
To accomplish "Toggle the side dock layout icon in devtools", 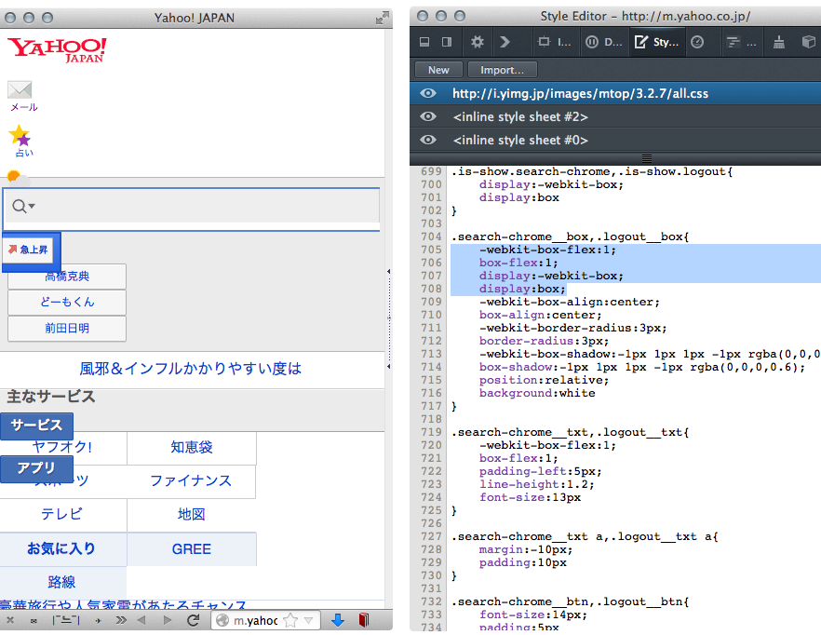I will (447, 42).
